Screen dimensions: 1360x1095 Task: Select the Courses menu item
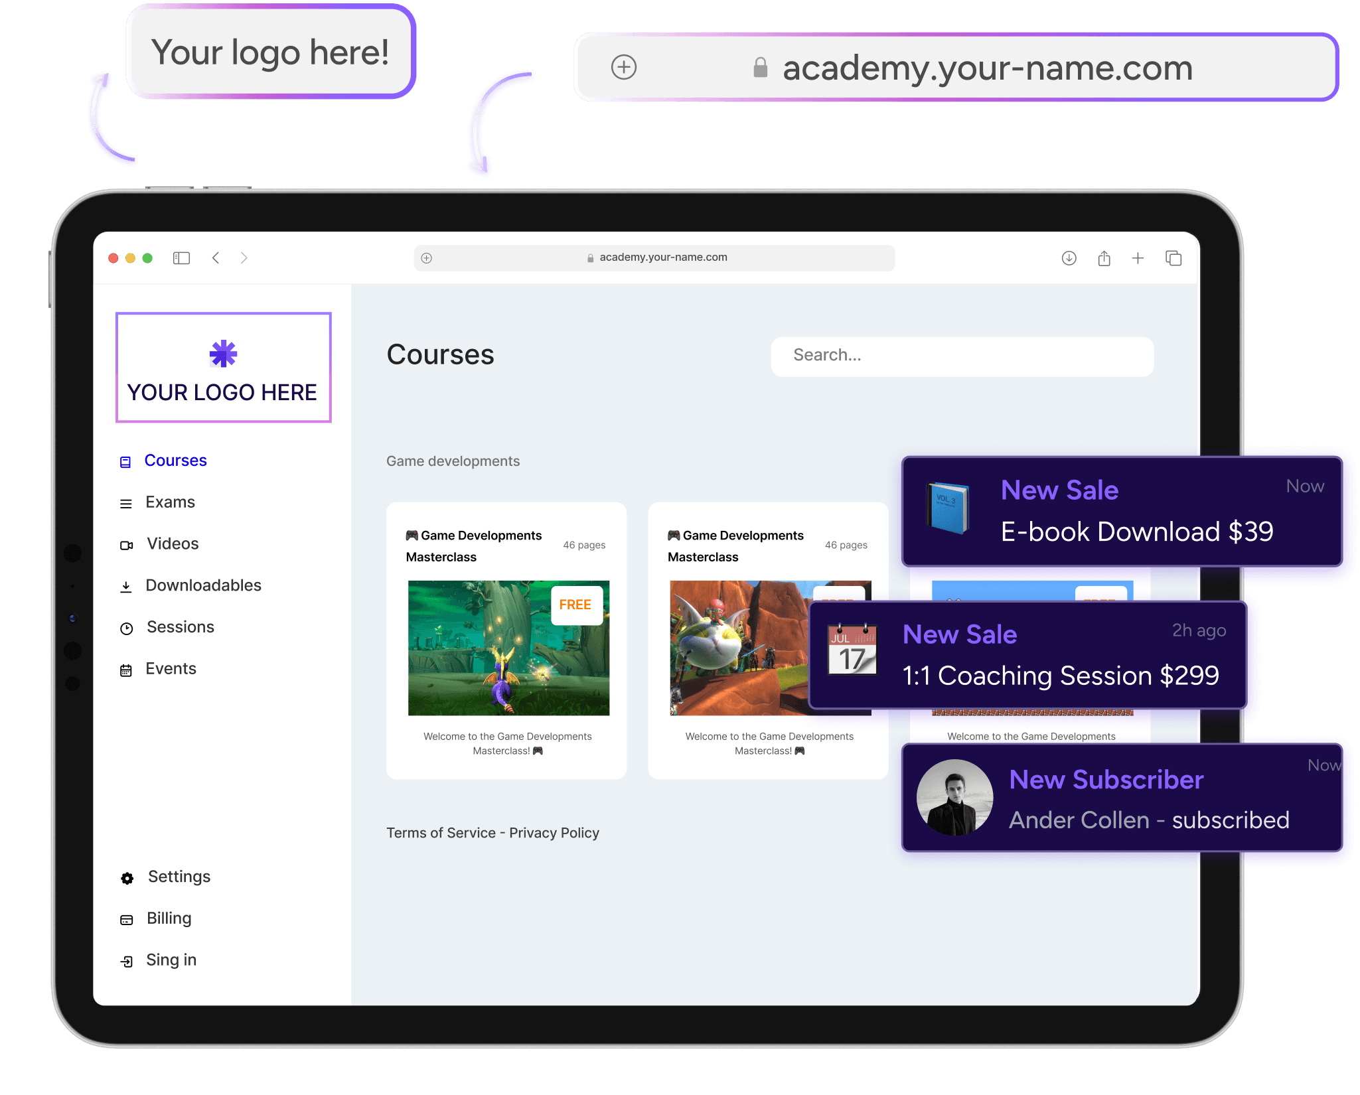tap(175, 459)
